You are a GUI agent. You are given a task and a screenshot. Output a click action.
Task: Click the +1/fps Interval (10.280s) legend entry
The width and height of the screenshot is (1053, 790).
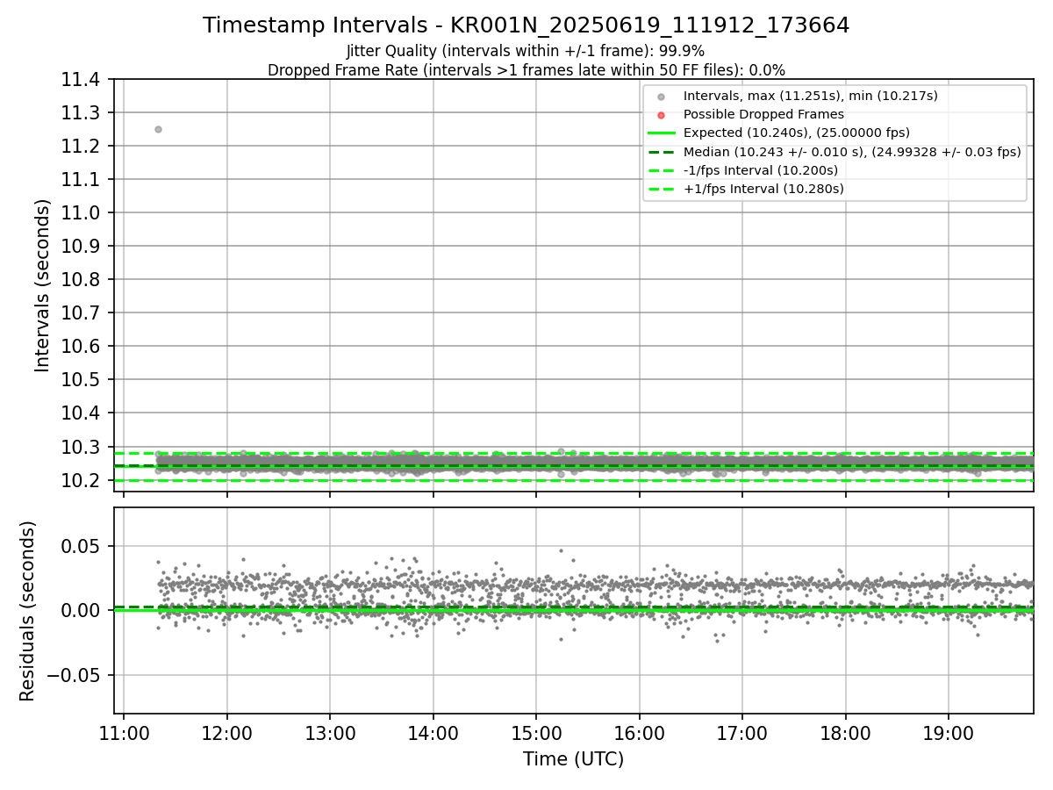(745, 189)
